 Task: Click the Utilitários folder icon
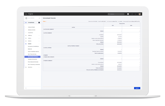(x=26, y=35)
